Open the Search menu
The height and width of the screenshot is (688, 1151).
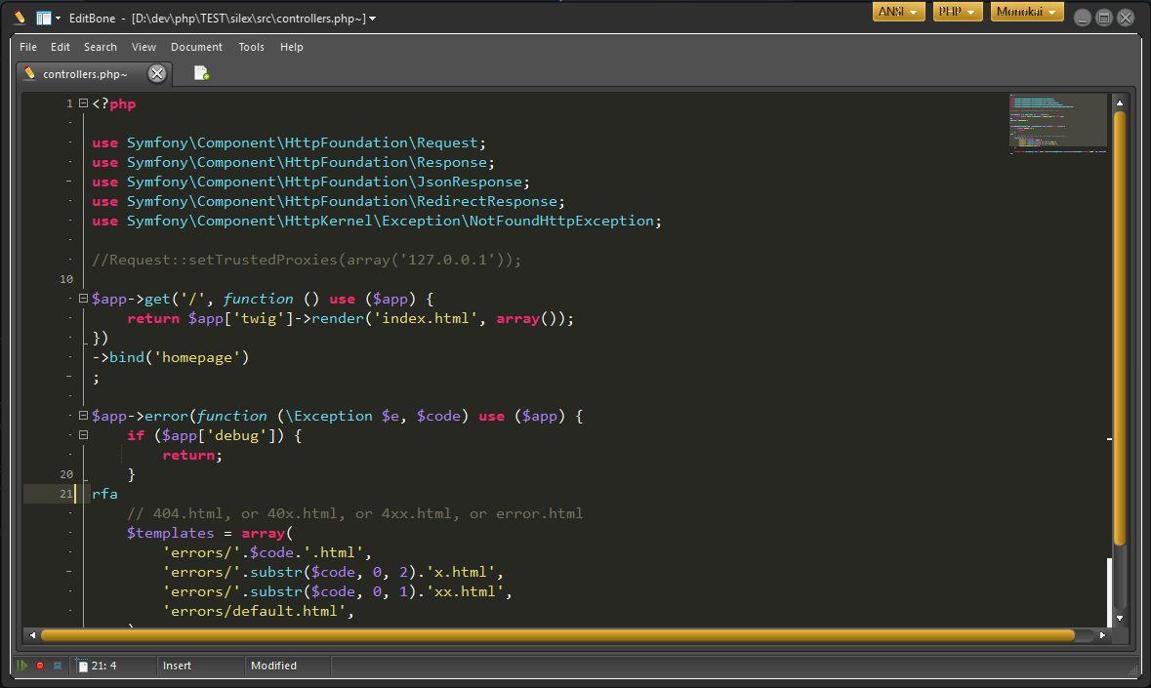coord(100,47)
